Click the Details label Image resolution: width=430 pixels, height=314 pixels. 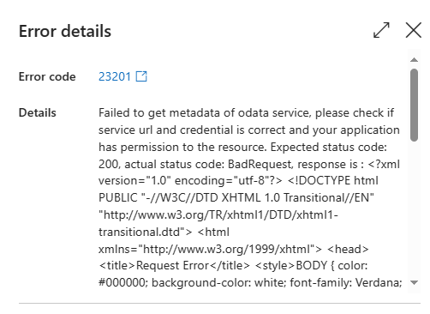(x=38, y=112)
